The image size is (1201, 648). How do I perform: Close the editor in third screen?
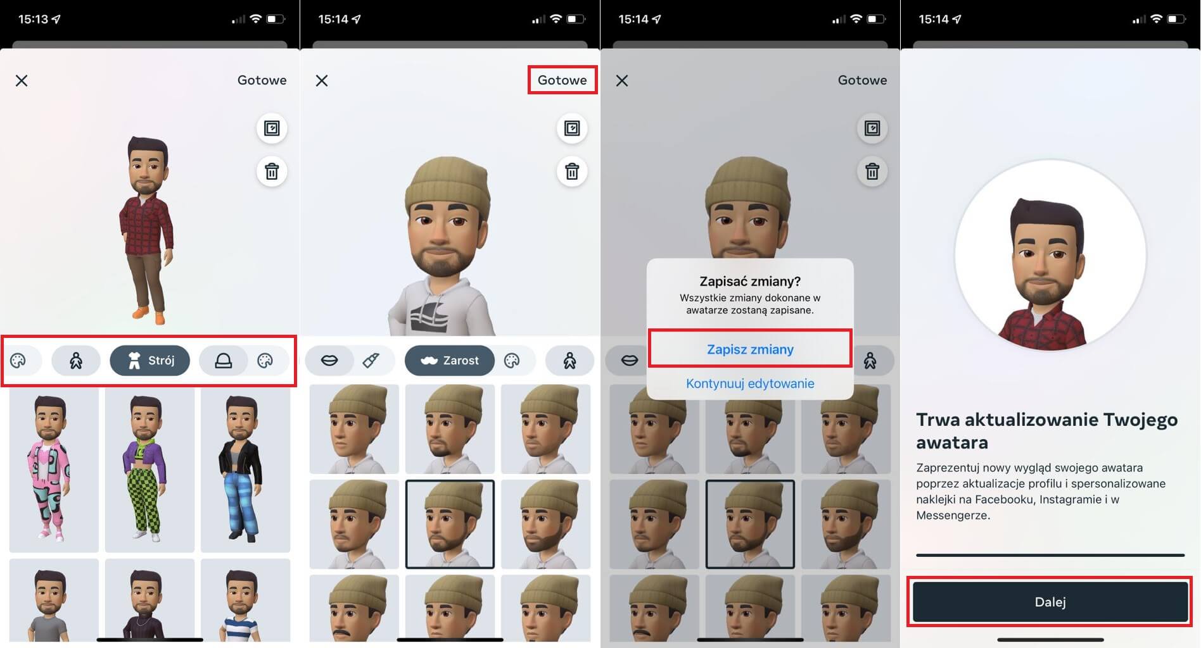click(622, 80)
